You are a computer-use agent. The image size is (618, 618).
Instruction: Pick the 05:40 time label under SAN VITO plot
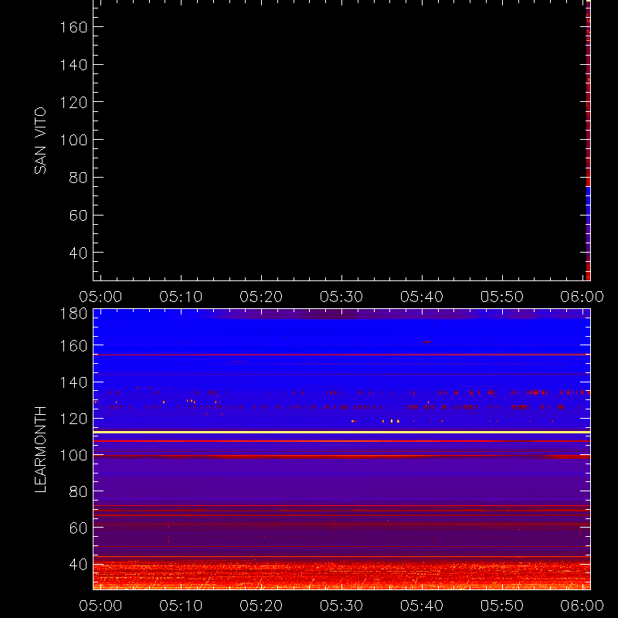[422, 297]
